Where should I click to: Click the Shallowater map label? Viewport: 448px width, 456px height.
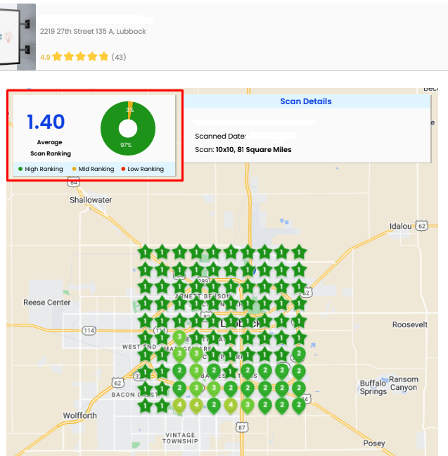pyautogui.click(x=91, y=200)
